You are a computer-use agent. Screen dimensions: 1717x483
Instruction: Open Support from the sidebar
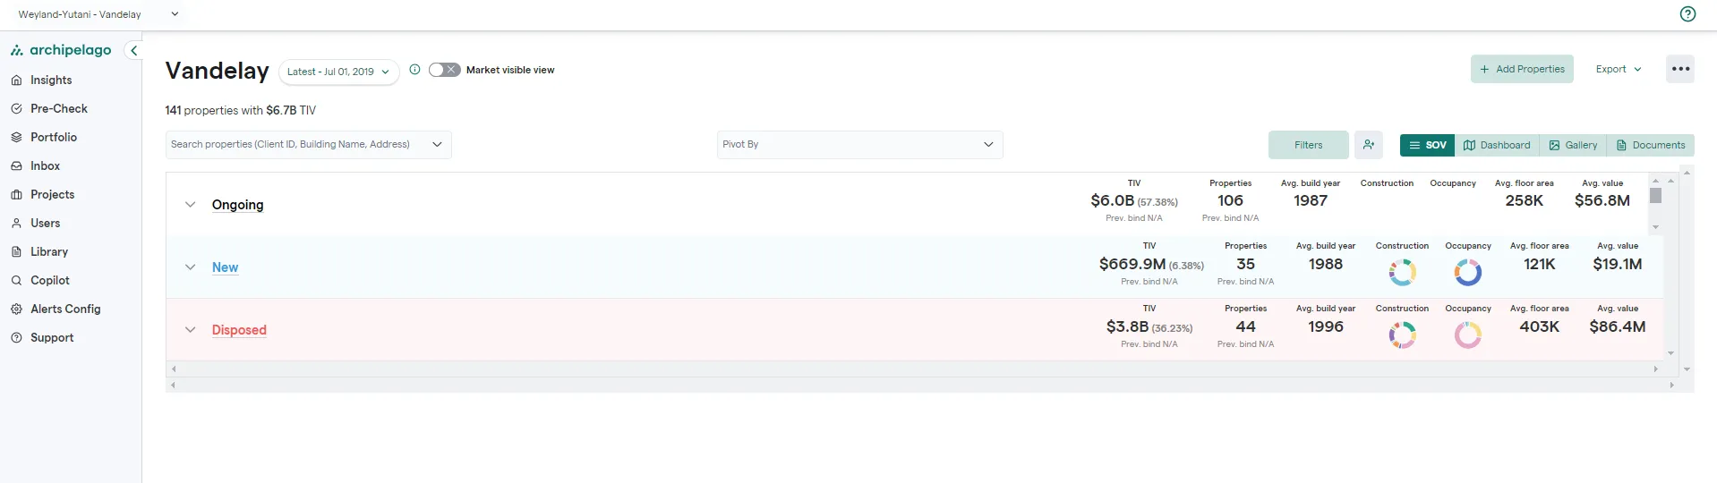(x=52, y=337)
